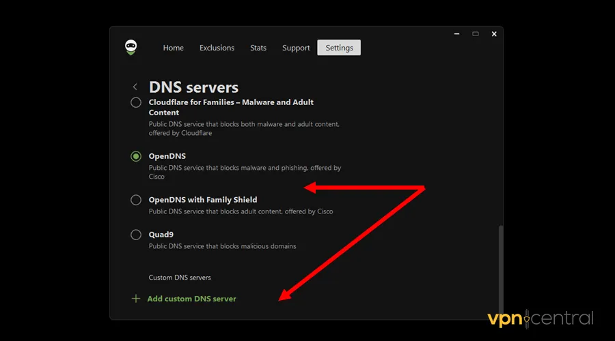Select Cloudflare for Families Malware and Adult radio

[136, 102]
